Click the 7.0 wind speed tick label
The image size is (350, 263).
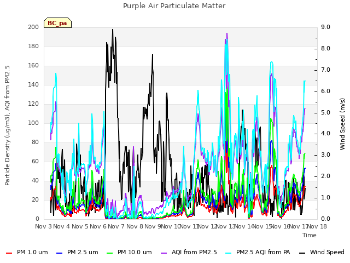[x=325, y=70]
